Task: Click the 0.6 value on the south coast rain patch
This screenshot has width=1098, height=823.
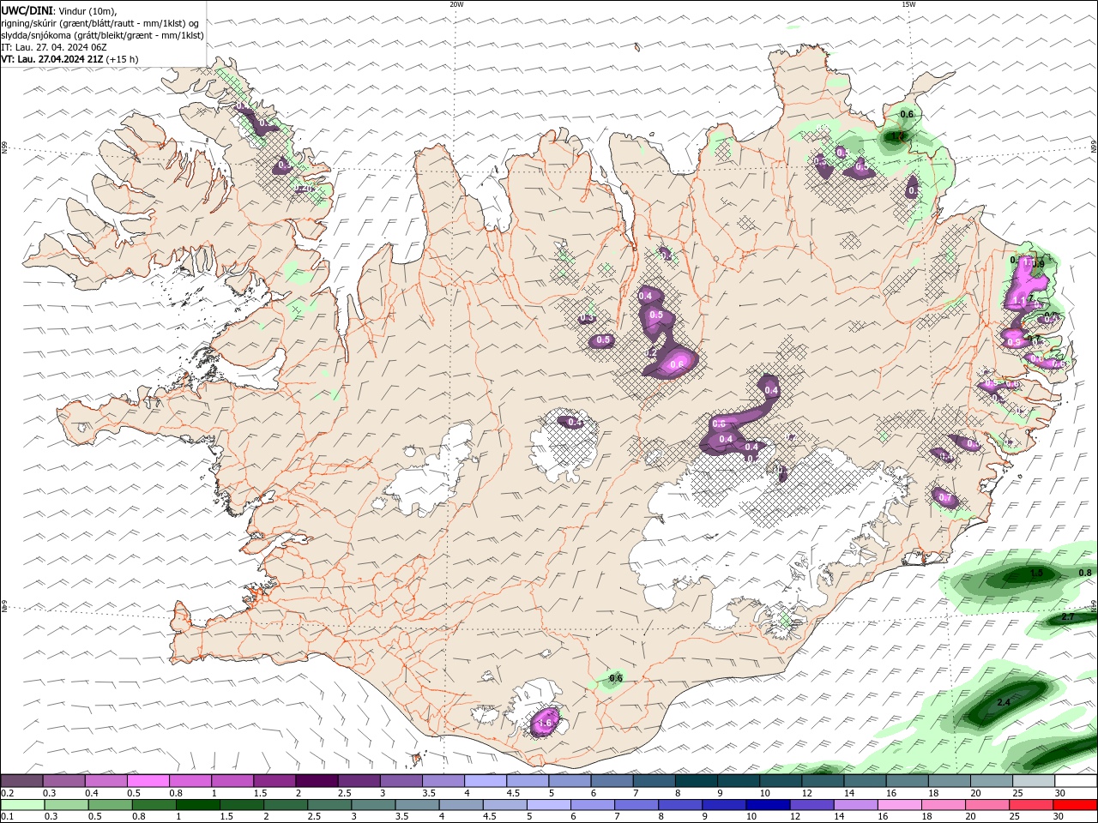Action: [x=615, y=678]
